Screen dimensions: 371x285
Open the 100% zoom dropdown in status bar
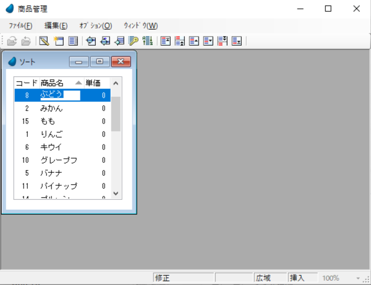358,278
